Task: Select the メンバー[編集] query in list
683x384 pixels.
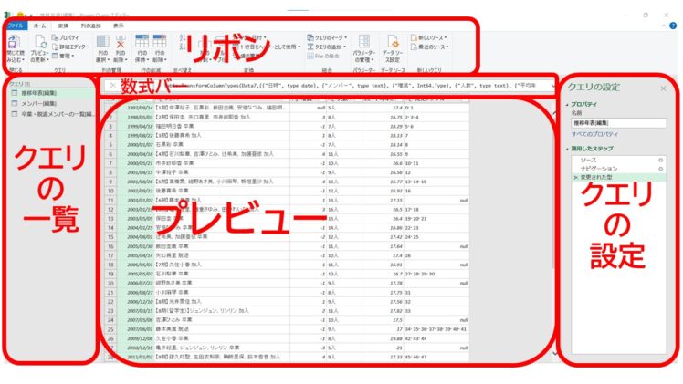Action: coord(37,104)
